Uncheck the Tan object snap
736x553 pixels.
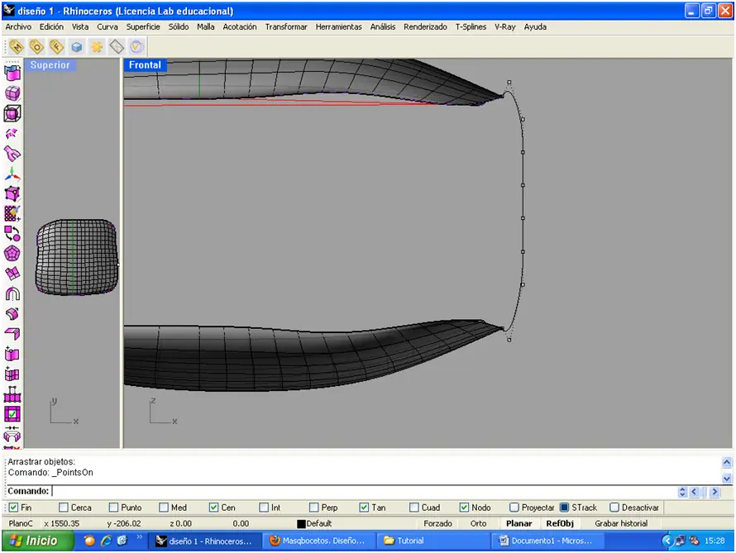pyautogui.click(x=364, y=508)
